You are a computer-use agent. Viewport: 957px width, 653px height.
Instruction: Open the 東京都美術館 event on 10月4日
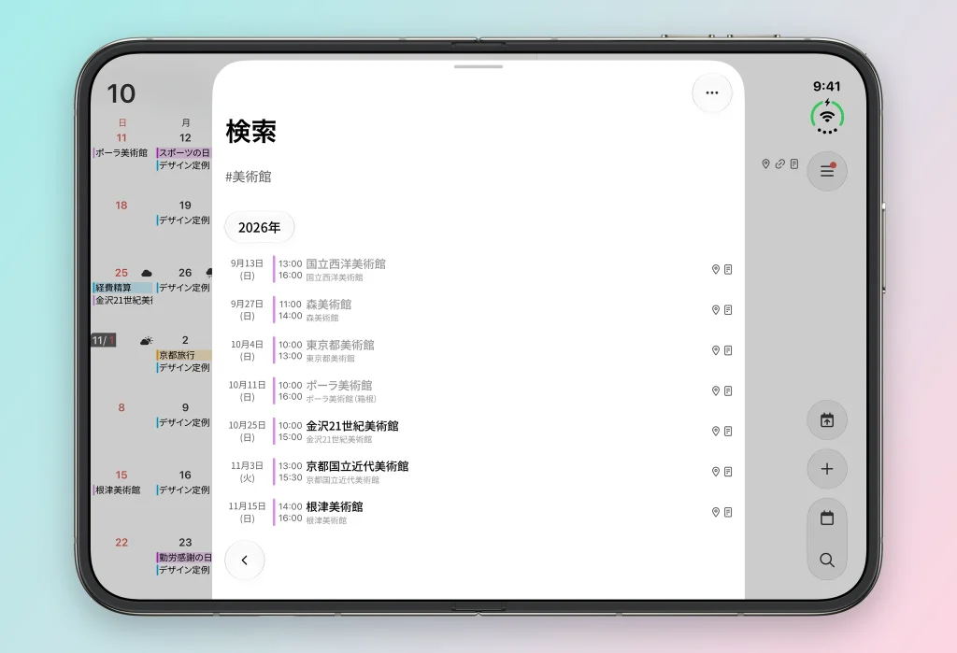tap(478, 350)
